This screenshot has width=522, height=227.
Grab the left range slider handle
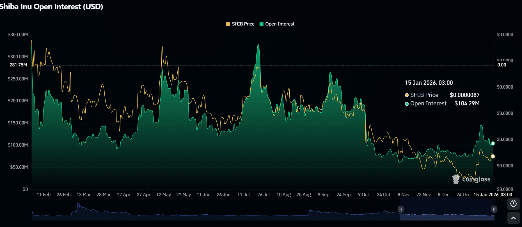coord(400,209)
